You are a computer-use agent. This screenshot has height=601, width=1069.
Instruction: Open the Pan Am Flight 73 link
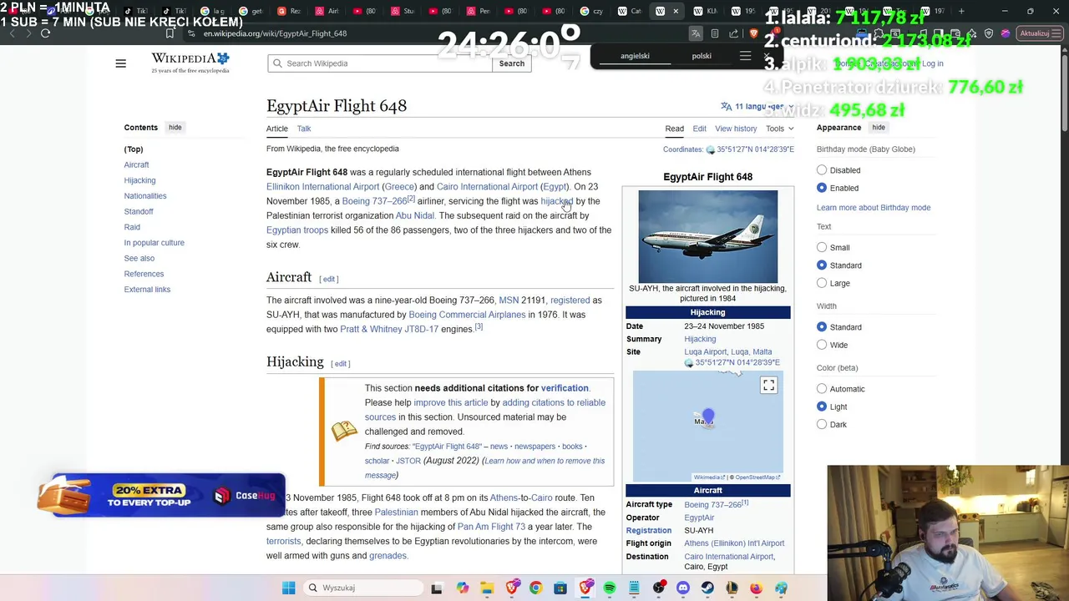click(491, 527)
